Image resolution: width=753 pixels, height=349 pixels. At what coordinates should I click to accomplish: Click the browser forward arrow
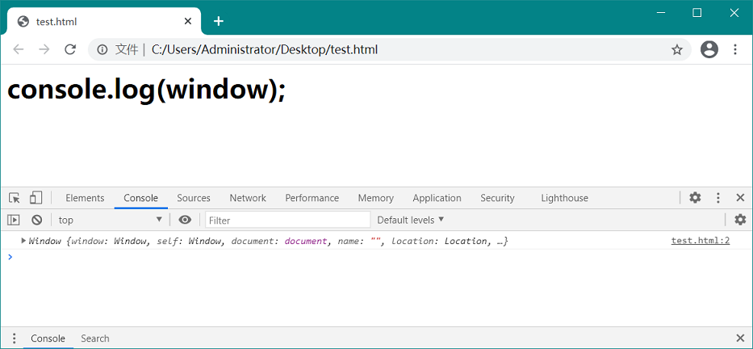(x=44, y=49)
